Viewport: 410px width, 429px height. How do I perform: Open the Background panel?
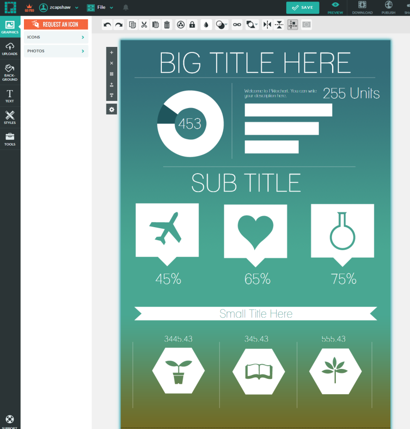point(10,71)
